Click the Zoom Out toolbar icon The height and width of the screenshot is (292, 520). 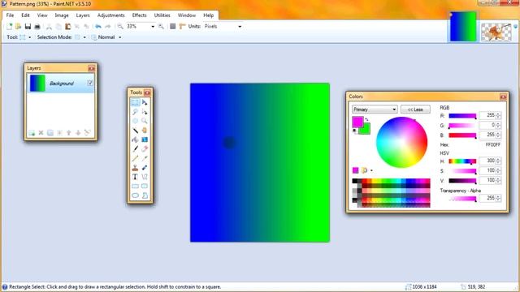[120, 26]
